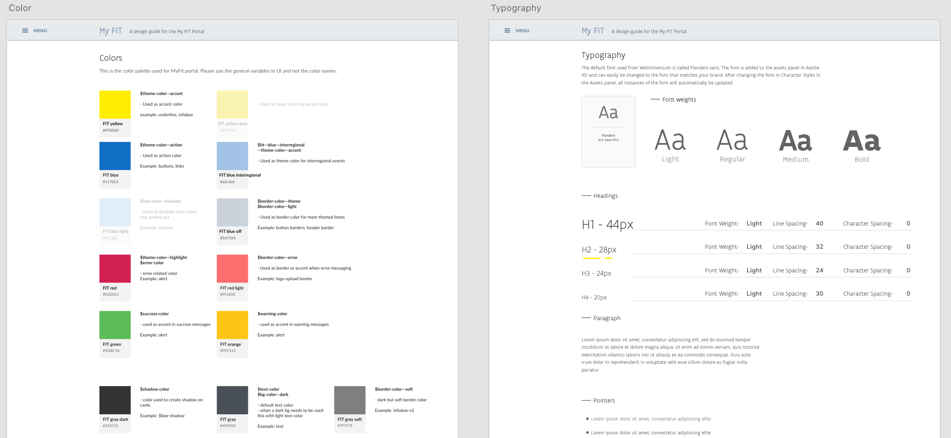Select the $theme-color—action variable text

coord(161,145)
